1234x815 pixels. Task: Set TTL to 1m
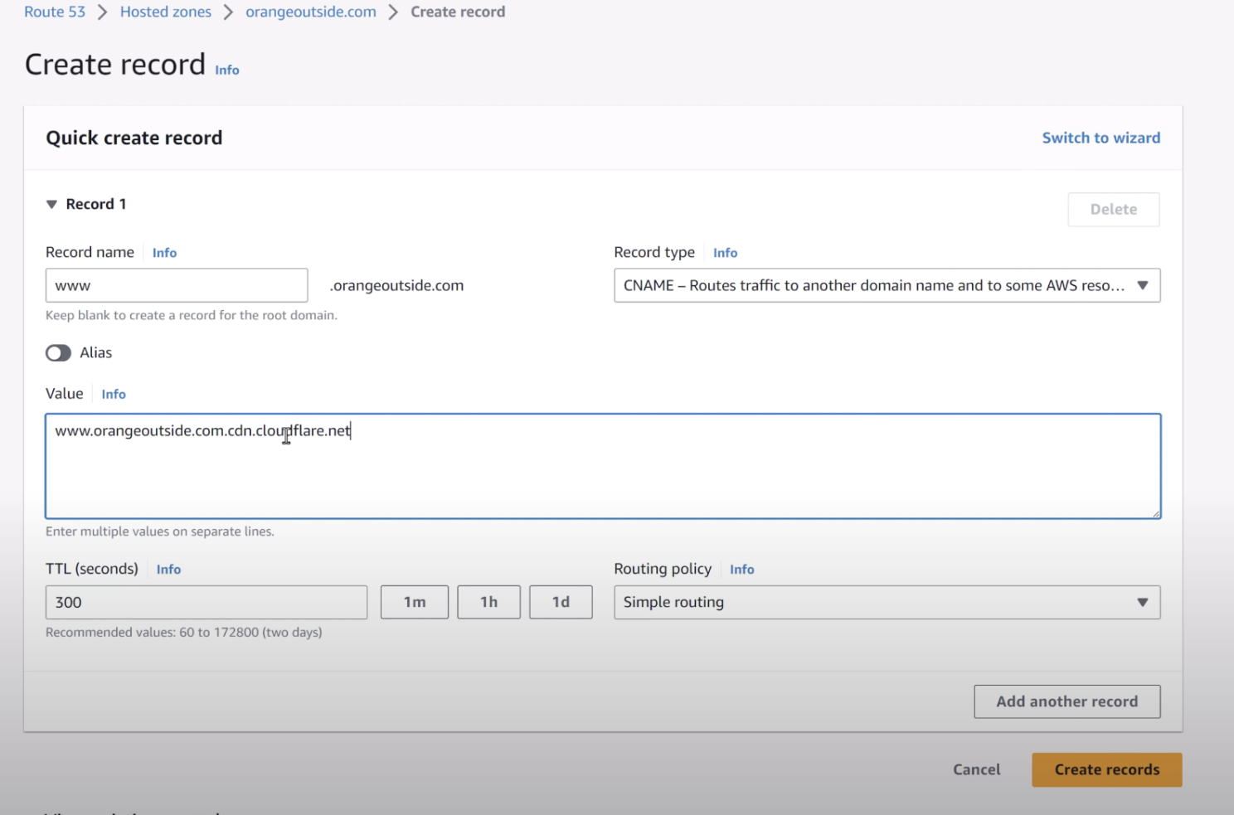point(415,602)
